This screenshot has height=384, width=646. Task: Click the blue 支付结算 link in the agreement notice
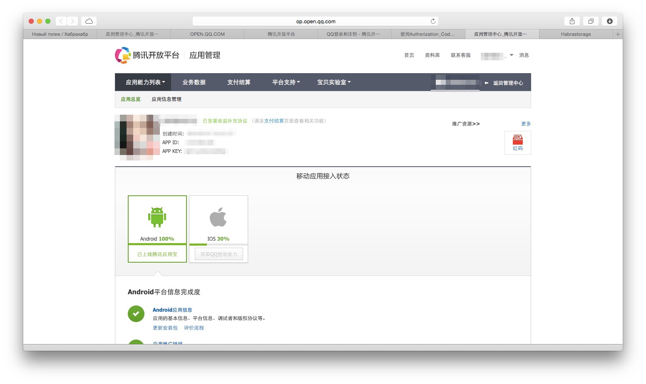[x=274, y=121]
